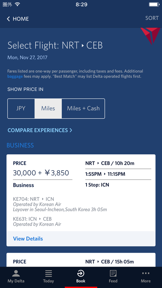Screen dimensions: 162x288
Task: Tap the back chevron next to HOME
Action: click(8, 19)
